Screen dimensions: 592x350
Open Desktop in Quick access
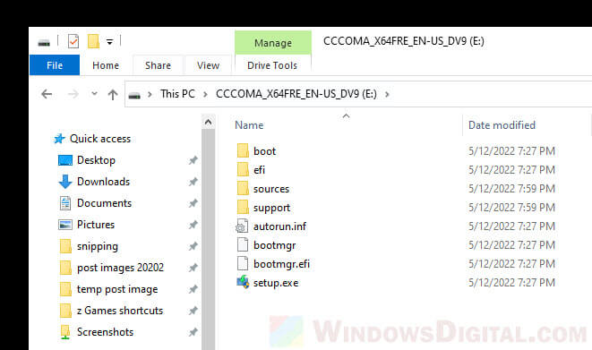96,160
